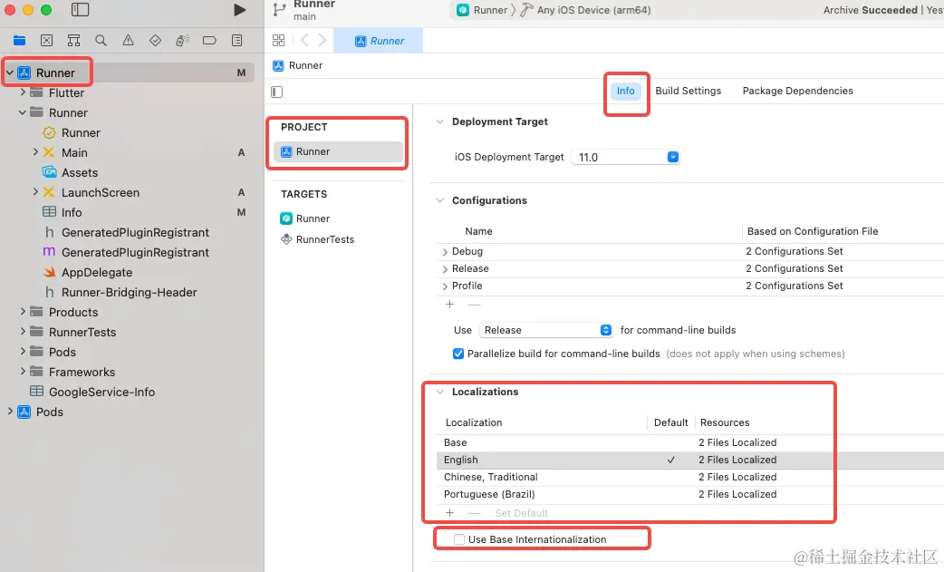Open the Find navigator magnifier icon
This screenshot has height=572, width=944.
(x=101, y=41)
